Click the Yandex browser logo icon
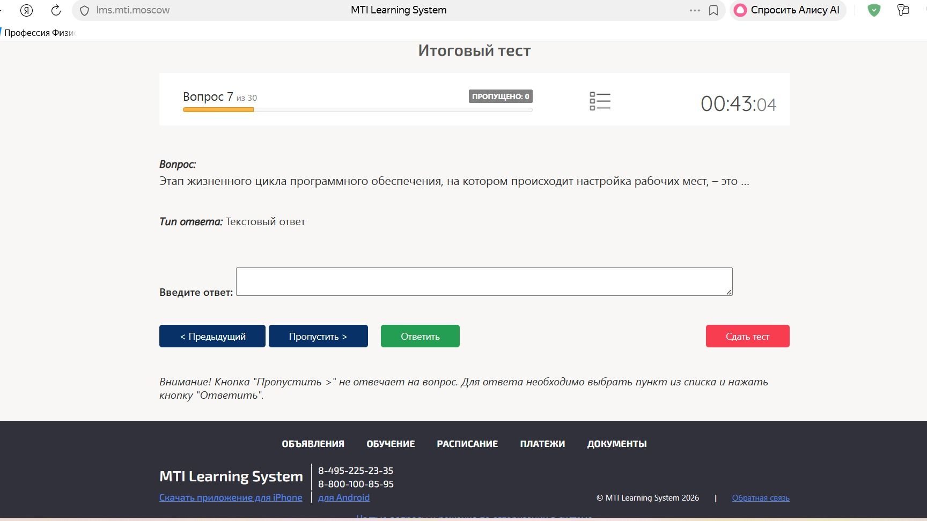Image resolution: width=927 pixels, height=521 pixels. click(x=26, y=10)
